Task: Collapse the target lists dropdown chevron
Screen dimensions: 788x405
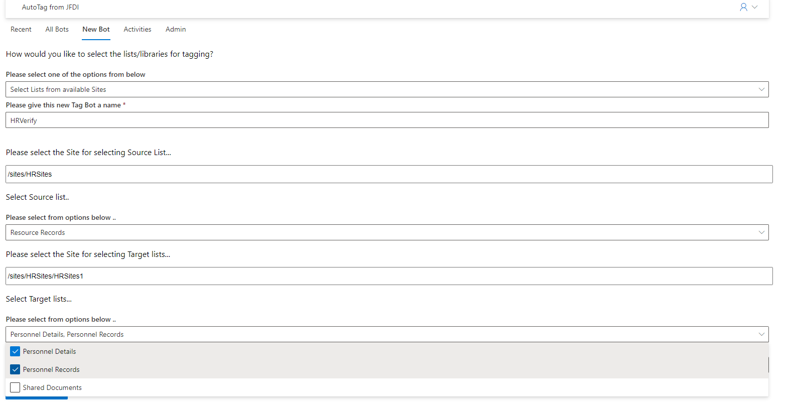Action: coord(761,334)
